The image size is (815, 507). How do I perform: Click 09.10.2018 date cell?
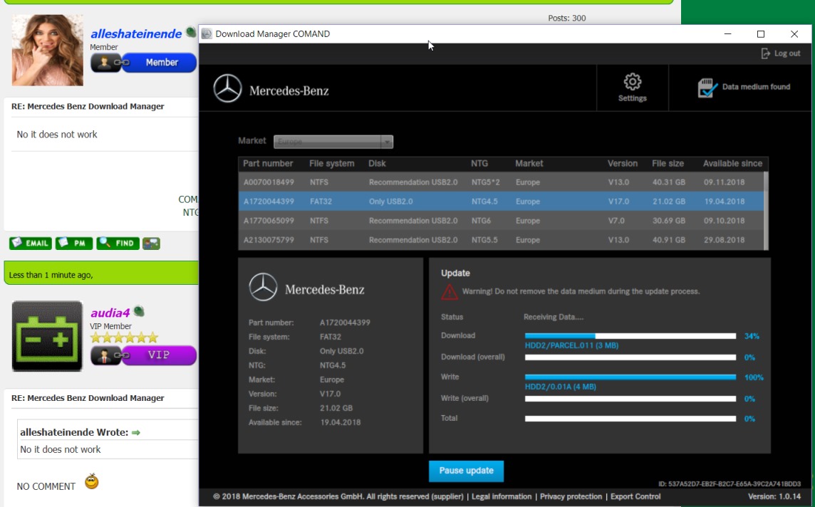tap(724, 221)
